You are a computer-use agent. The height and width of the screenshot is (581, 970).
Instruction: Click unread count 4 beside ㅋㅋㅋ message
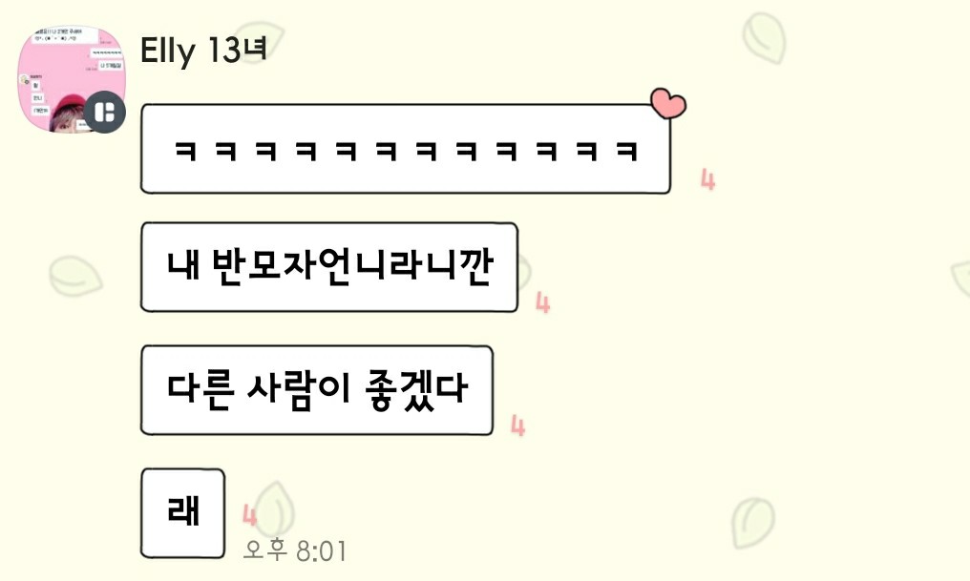tap(707, 180)
